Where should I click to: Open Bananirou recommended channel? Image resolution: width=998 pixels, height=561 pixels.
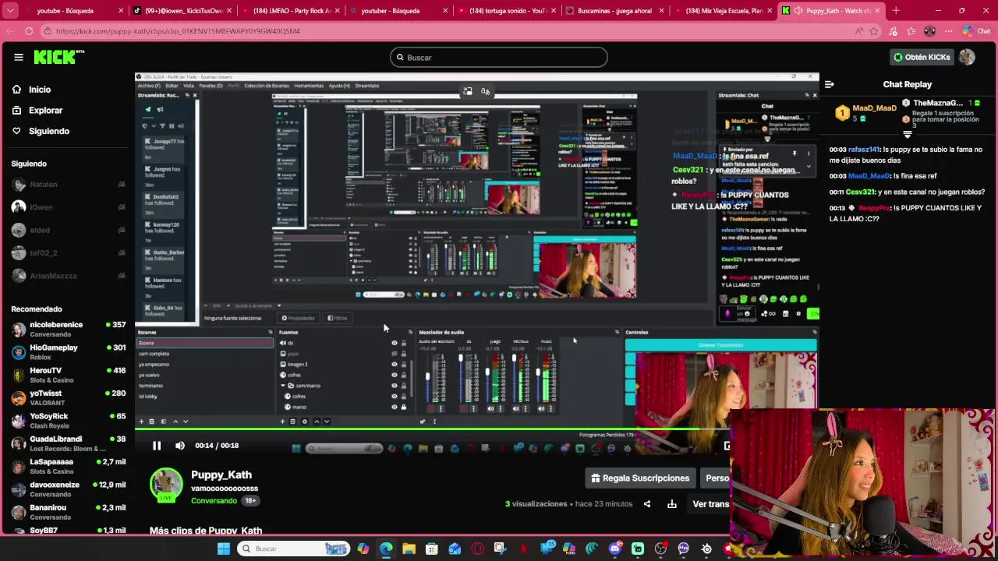(x=69, y=512)
